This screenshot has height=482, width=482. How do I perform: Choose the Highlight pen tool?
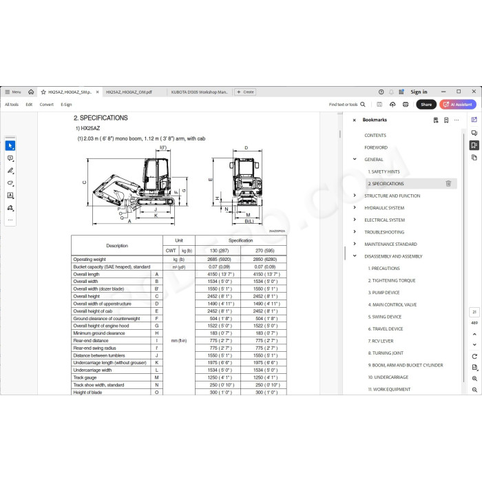click(10, 171)
